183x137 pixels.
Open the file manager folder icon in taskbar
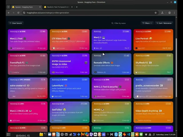tap(41, 134)
